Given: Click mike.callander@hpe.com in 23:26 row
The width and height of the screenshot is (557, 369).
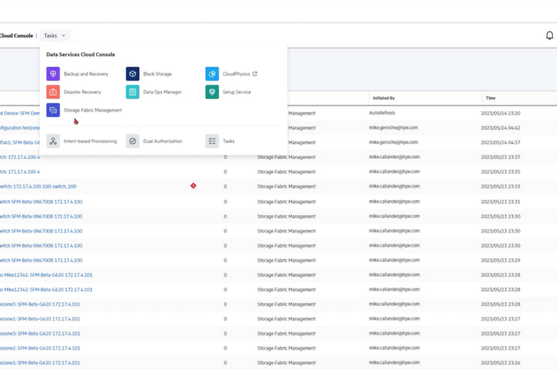Looking at the screenshot, I should point(394,363).
